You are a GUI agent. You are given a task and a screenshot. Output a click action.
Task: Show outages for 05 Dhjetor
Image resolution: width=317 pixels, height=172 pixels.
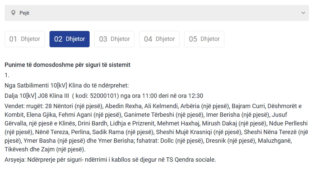pos(204,39)
